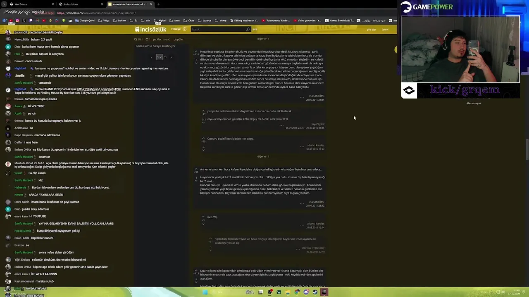
Task: Open Steam from the taskbar
Action: 315,292
